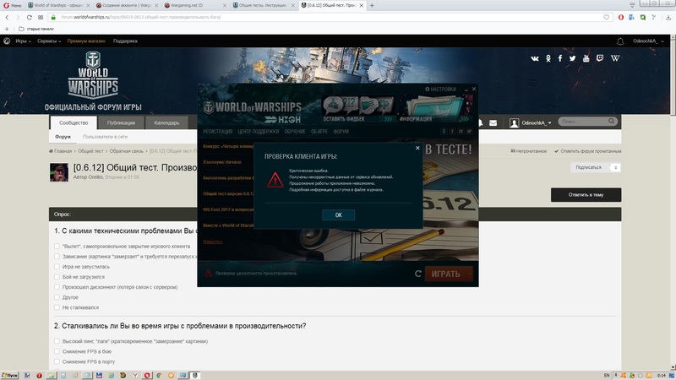Click the Windows Пуск start button
The image size is (676, 380).
tap(9, 376)
